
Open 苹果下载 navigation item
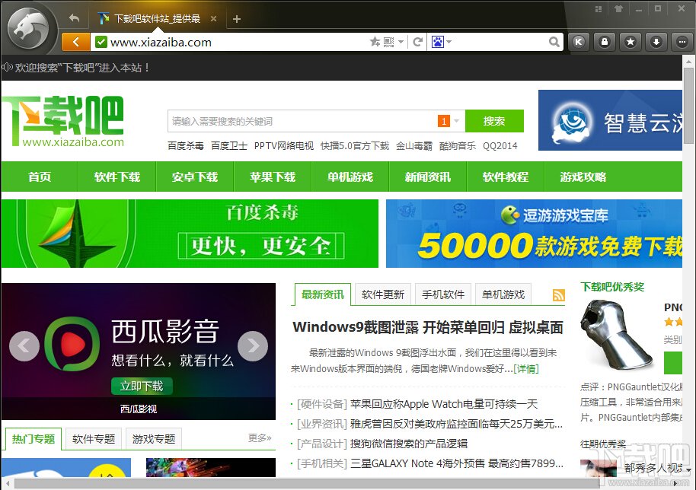click(273, 177)
